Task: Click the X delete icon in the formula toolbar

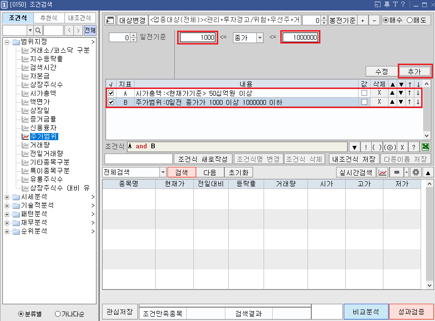Action: pyautogui.click(x=403, y=147)
